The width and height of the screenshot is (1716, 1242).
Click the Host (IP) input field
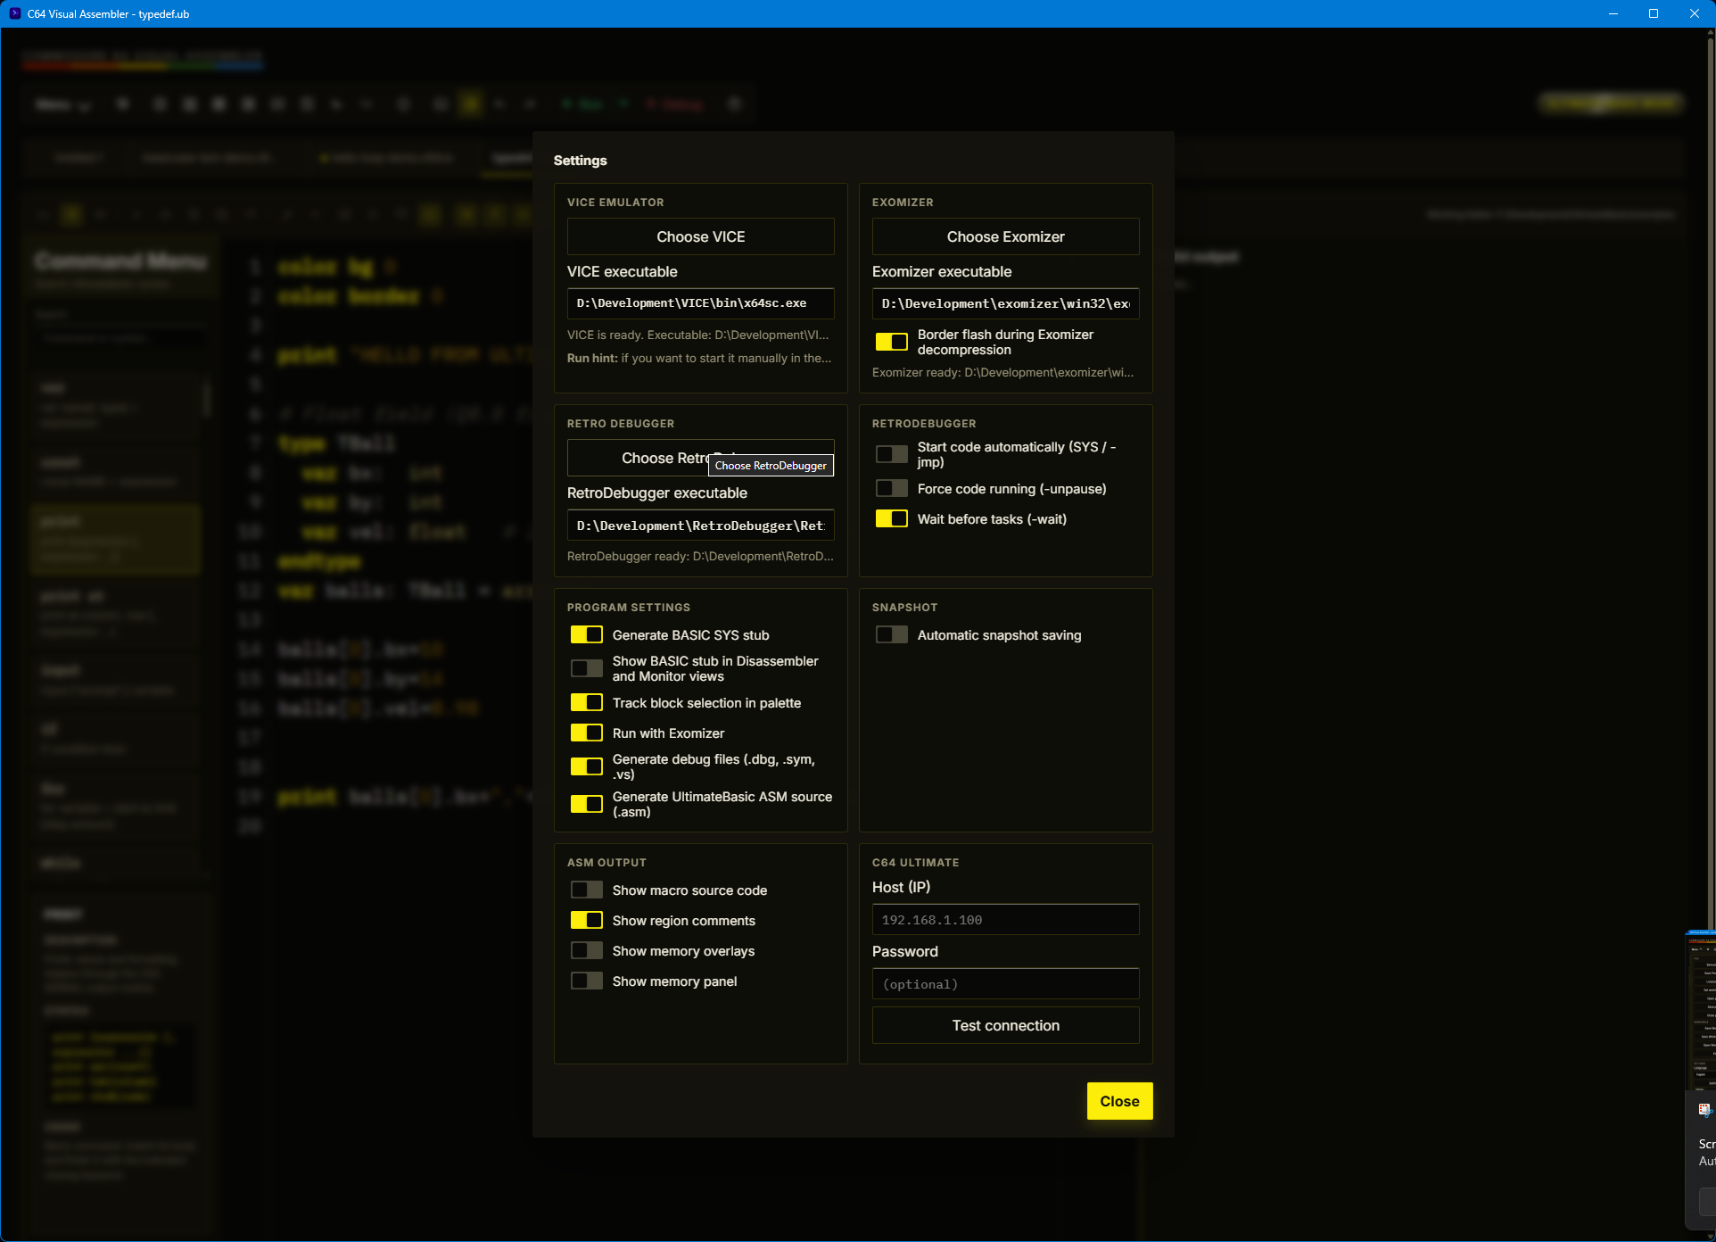pos(1005,920)
